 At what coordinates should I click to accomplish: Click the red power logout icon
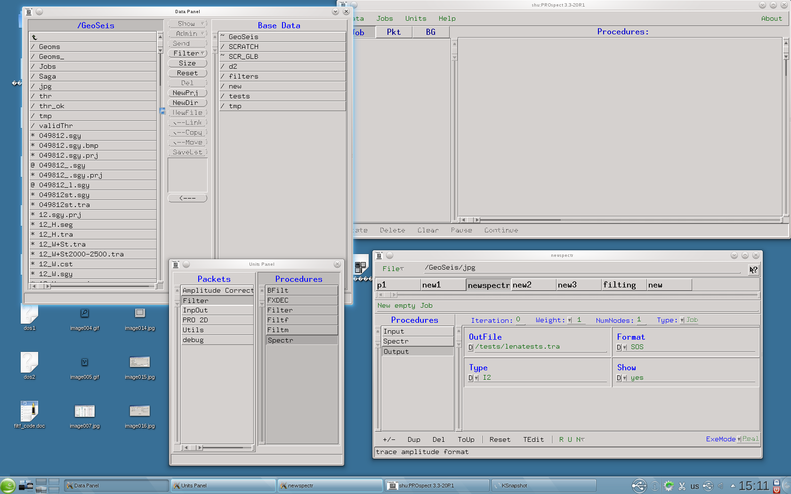(776, 490)
